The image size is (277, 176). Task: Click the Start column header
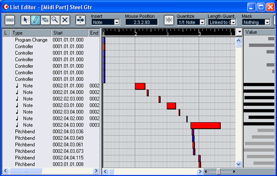coord(70,33)
